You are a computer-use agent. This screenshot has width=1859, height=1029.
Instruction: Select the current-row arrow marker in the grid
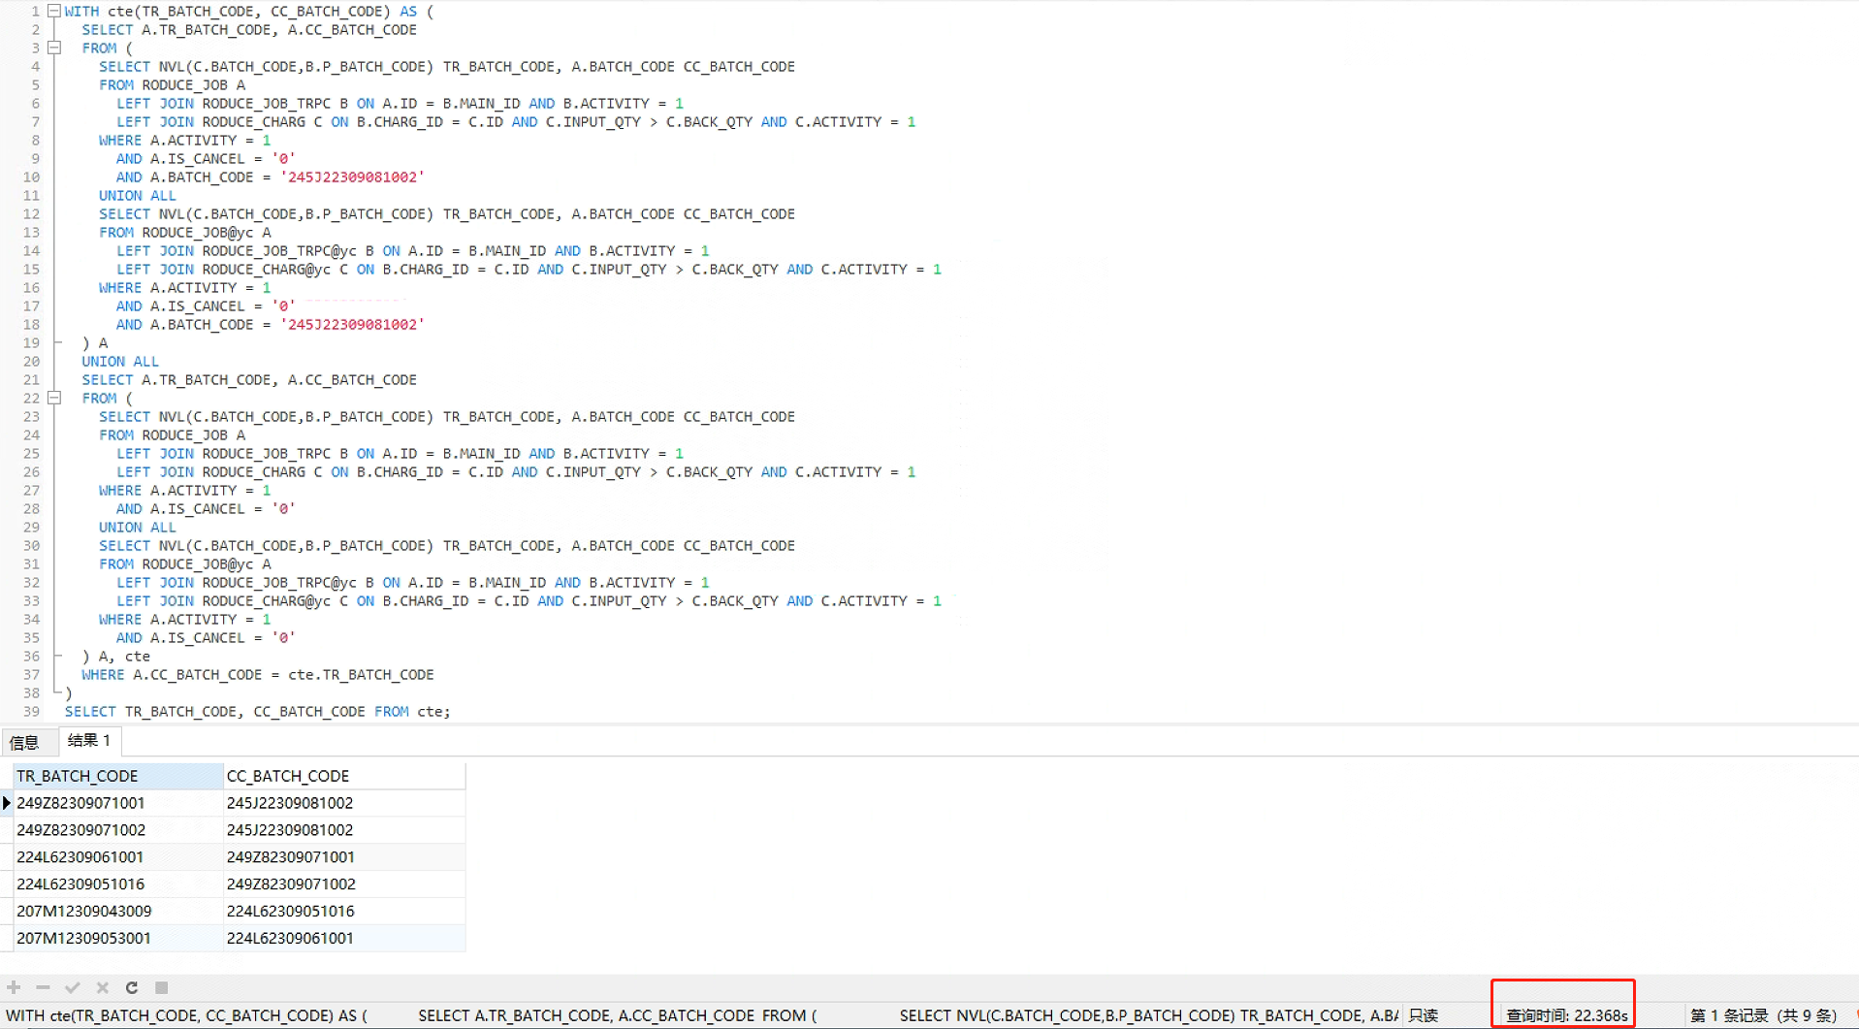pyautogui.click(x=7, y=803)
